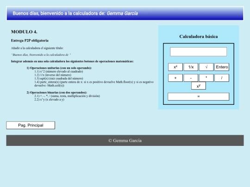This screenshot has height=187, width=250.
Task: Click the 'MODULO 4.' heading
Action: point(24,32)
